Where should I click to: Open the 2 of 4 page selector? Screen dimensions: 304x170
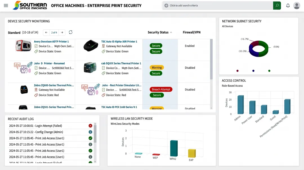[x=54, y=32]
